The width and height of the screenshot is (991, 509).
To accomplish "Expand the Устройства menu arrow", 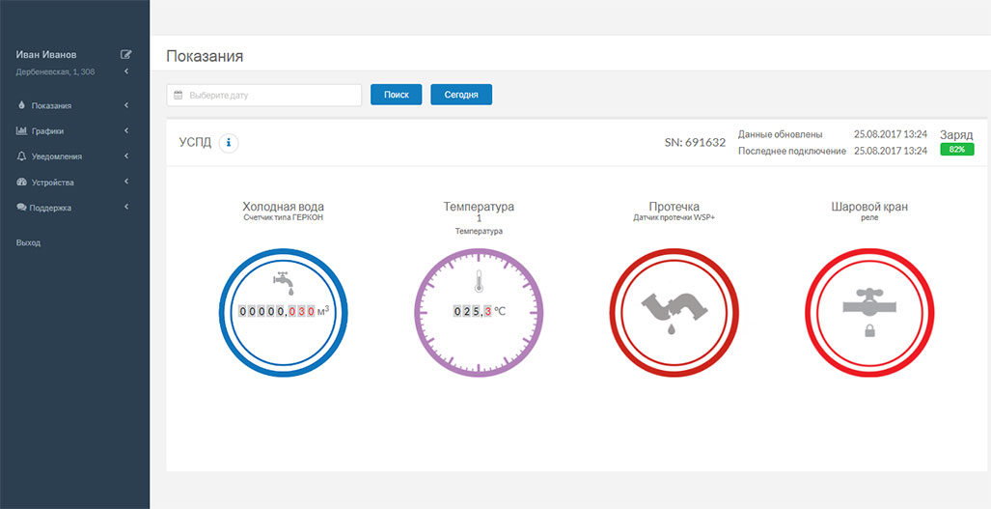I will click(x=126, y=182).
